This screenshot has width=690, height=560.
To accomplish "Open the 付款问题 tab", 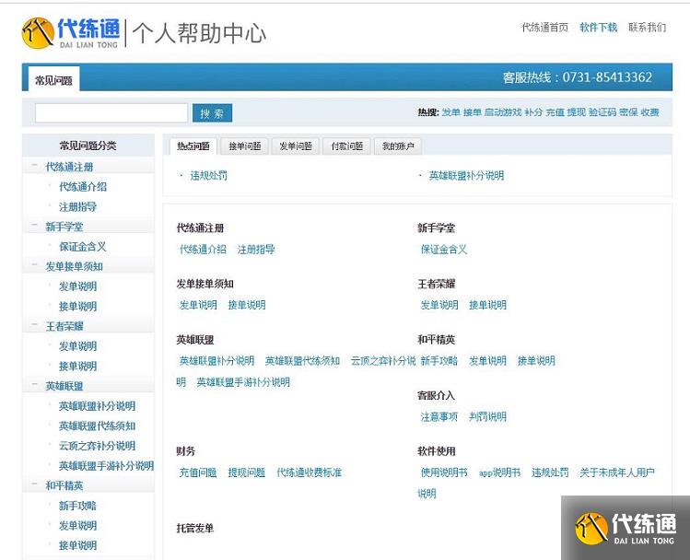I will coord(347,146).
